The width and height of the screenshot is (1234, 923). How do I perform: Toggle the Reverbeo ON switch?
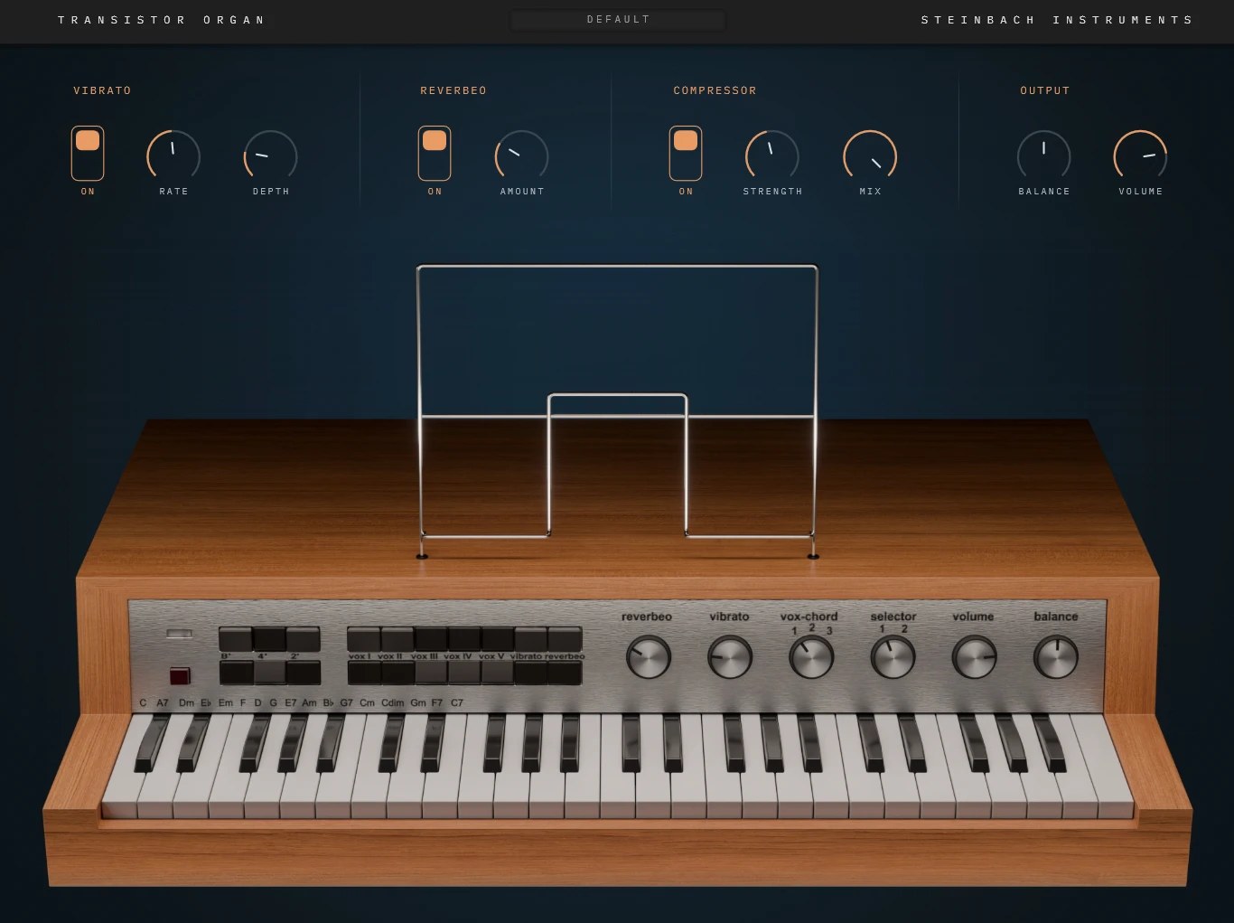(435, 153)
